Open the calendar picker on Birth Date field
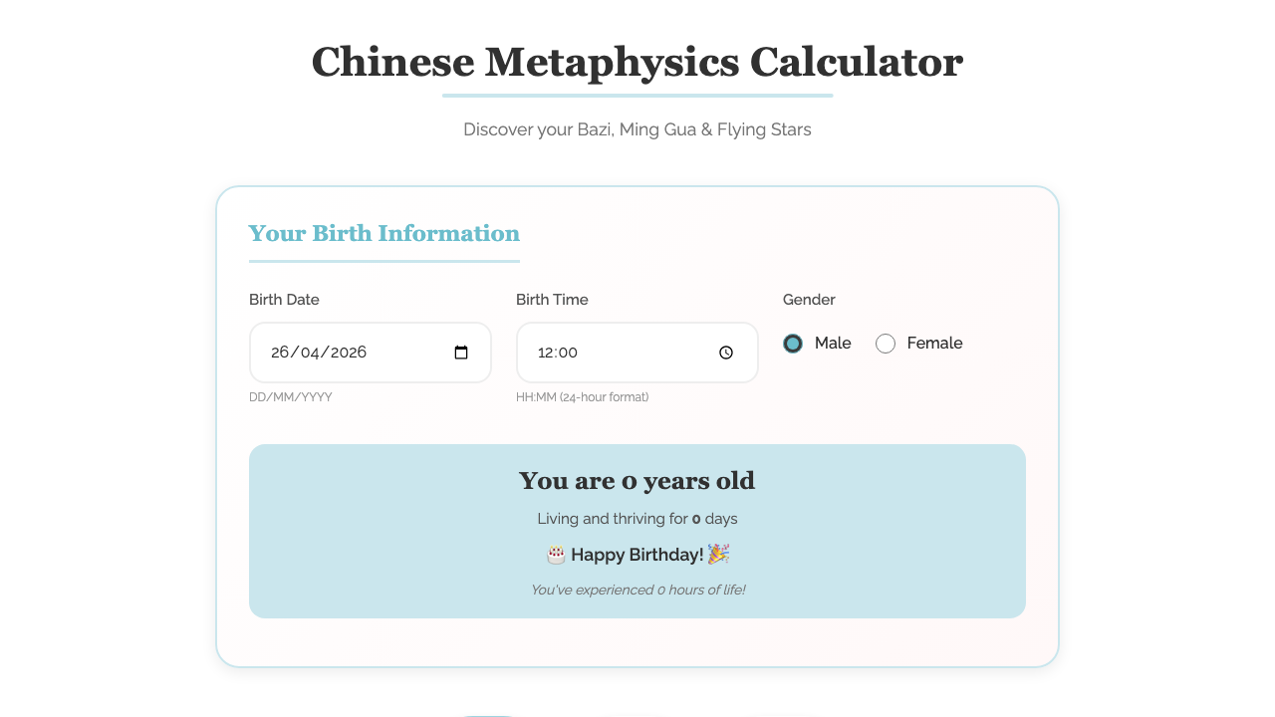The width and height of the screenshot is (1275, 717). tap(460, 352)
